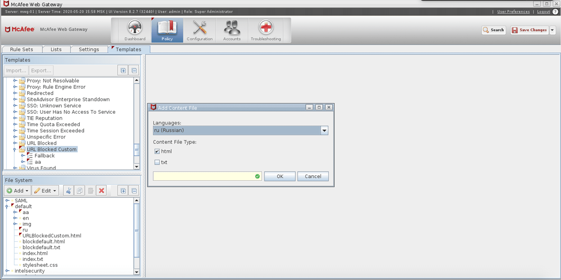Image resolution: width=561 pixels, height=280 pixels.
Task: Open the Accounts section
Action: [x=232, y=30]
